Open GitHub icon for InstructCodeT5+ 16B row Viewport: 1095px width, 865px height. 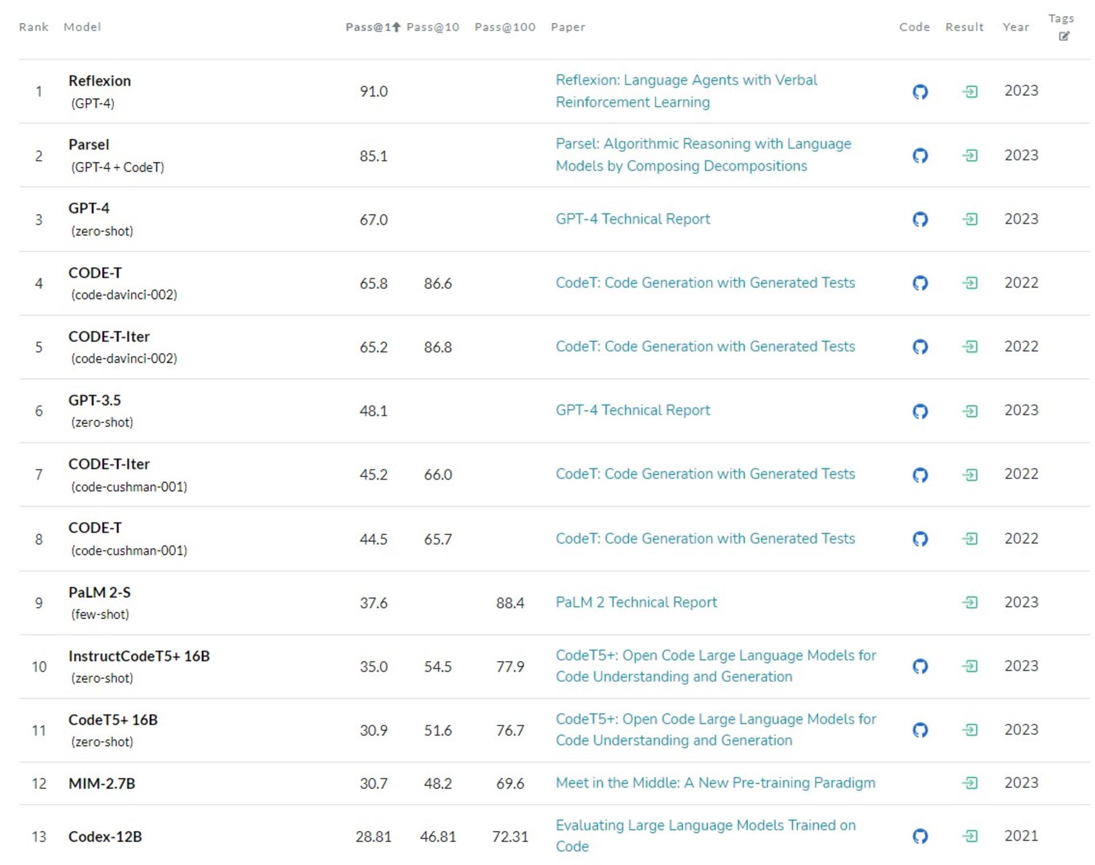[920, 666]
